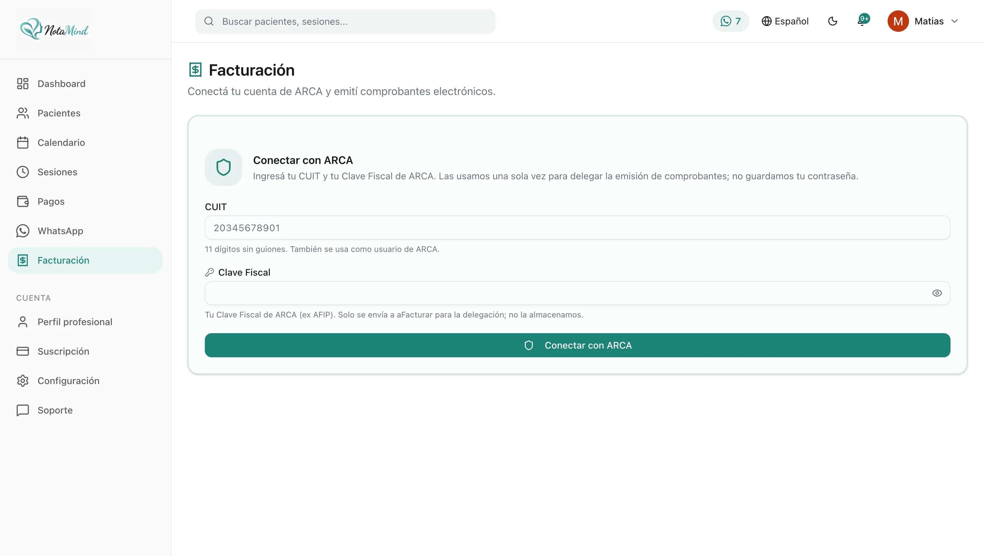Screen dimensions: 984x556
Task: Open the Perfil profesional person icon
Action: point(22,321)
